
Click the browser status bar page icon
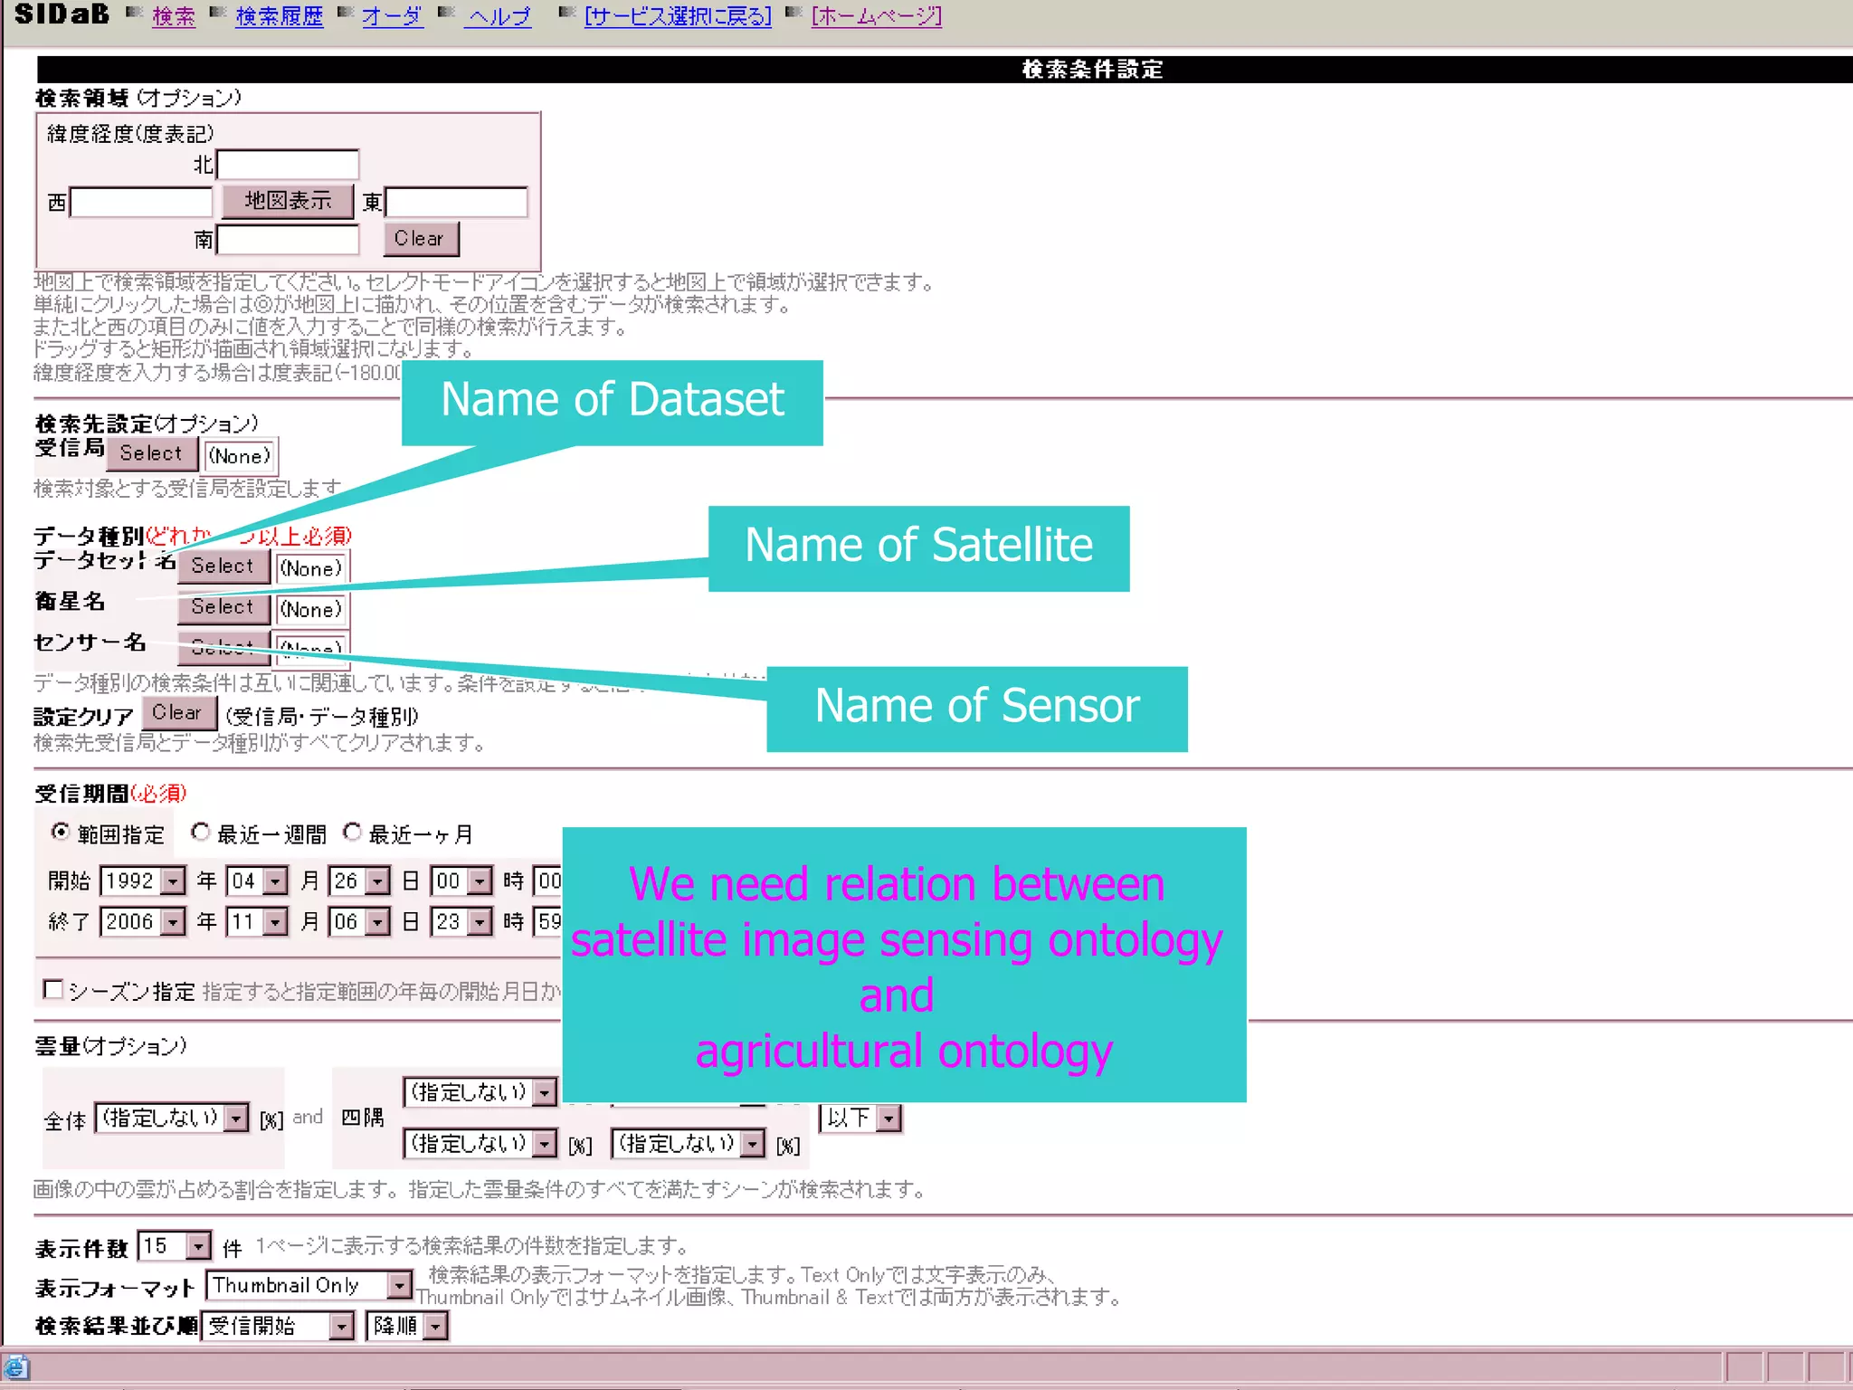click(16, 1367)
